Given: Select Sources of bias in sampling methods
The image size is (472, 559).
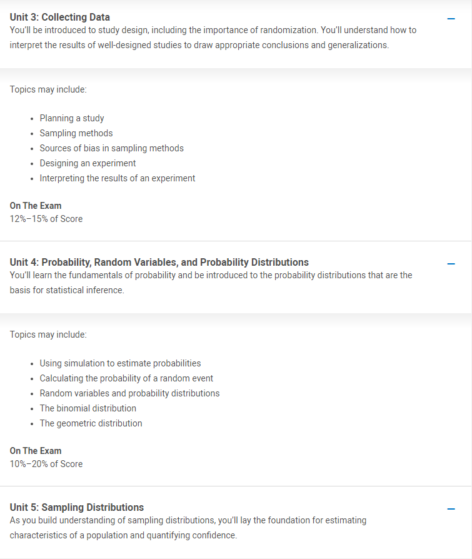Looking at the screenshot, I should [111, 148].
